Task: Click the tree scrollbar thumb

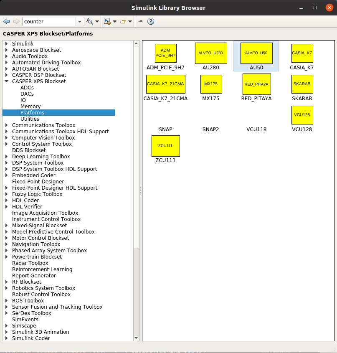Action: click(x=136, y=147)
